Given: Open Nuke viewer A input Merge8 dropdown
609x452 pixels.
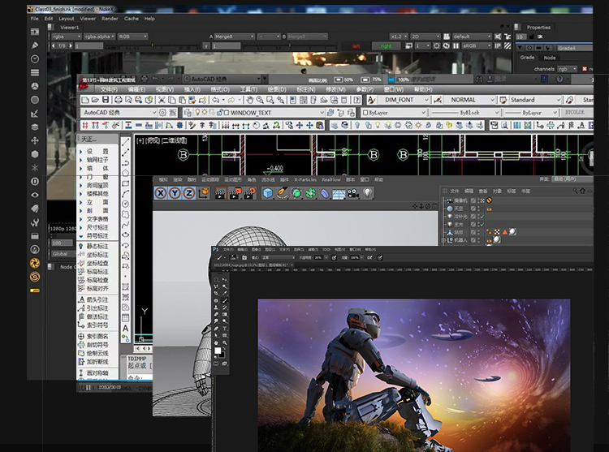Looking at the screenshot, I should 235,37.
